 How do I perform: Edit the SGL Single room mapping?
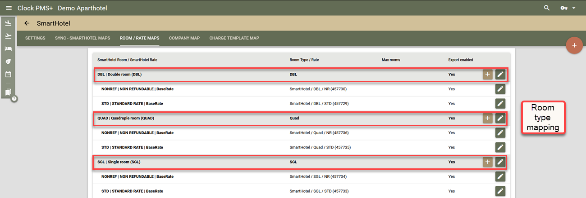tap(500, 162)
